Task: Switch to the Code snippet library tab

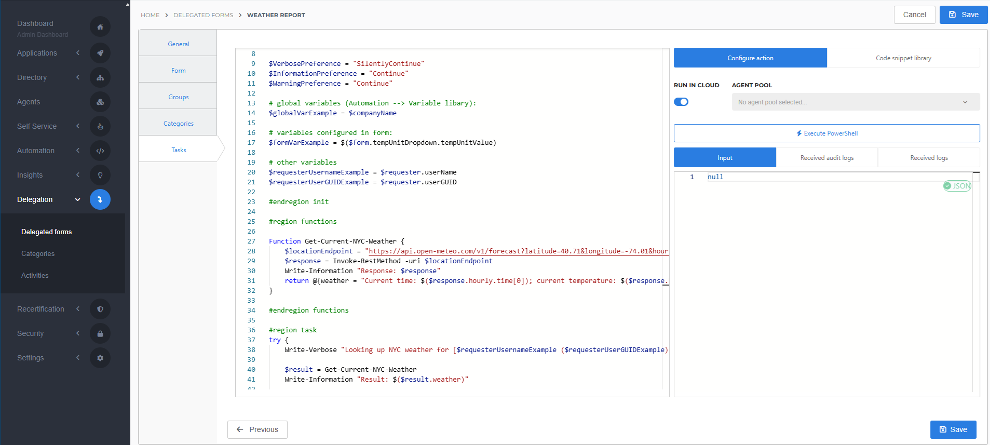Action: pyautogui.click(x=903, y=58)
